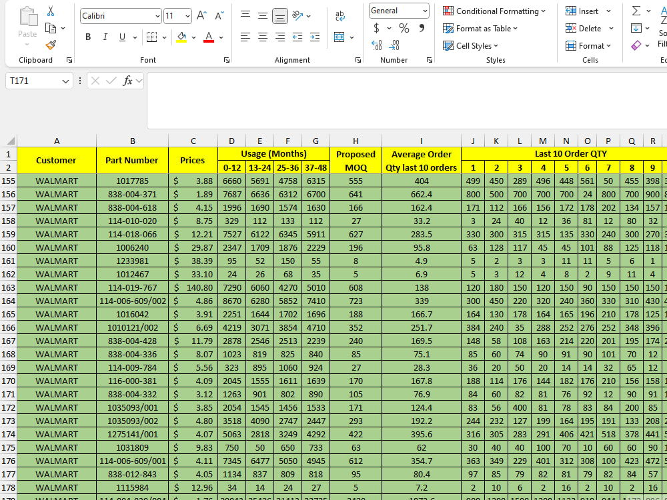Viewport: 667px width, 500px height.
Task: Click the Increase Decimal icon
Action: click(x=376, y=45)
